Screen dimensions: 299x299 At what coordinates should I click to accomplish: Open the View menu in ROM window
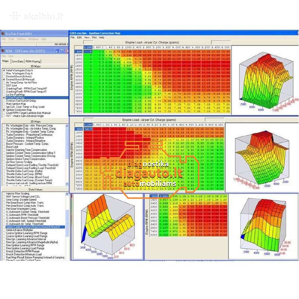pos(11,56)
